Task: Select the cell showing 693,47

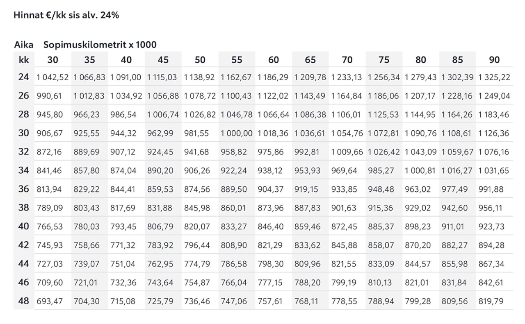Action: (x=50, y=301)
